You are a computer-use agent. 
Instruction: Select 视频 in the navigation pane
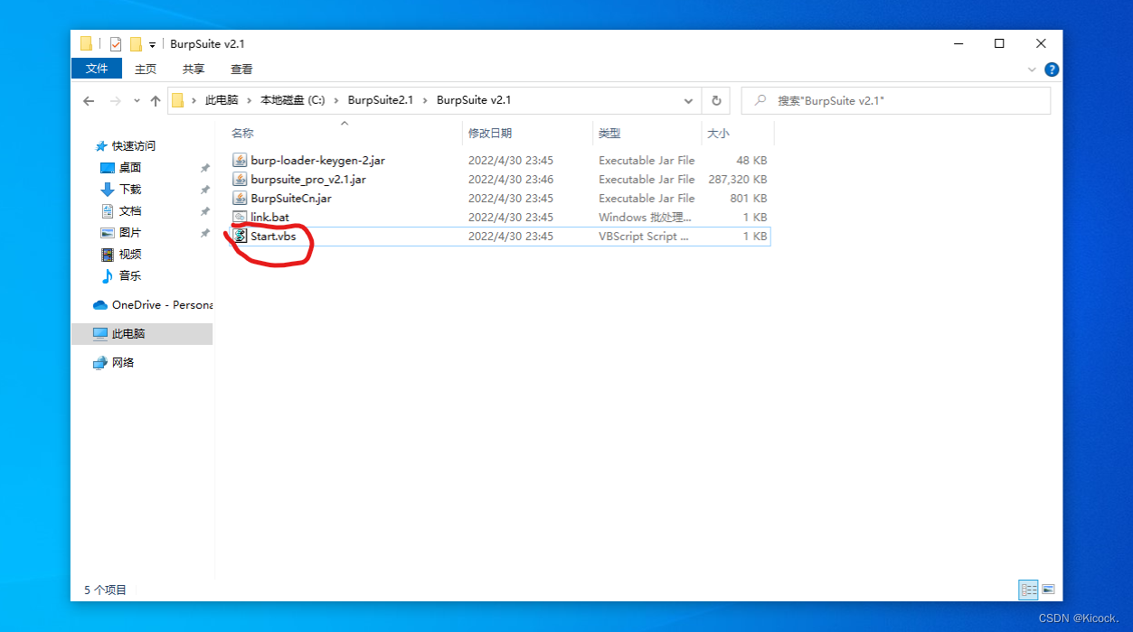click(x=130, y=255)
